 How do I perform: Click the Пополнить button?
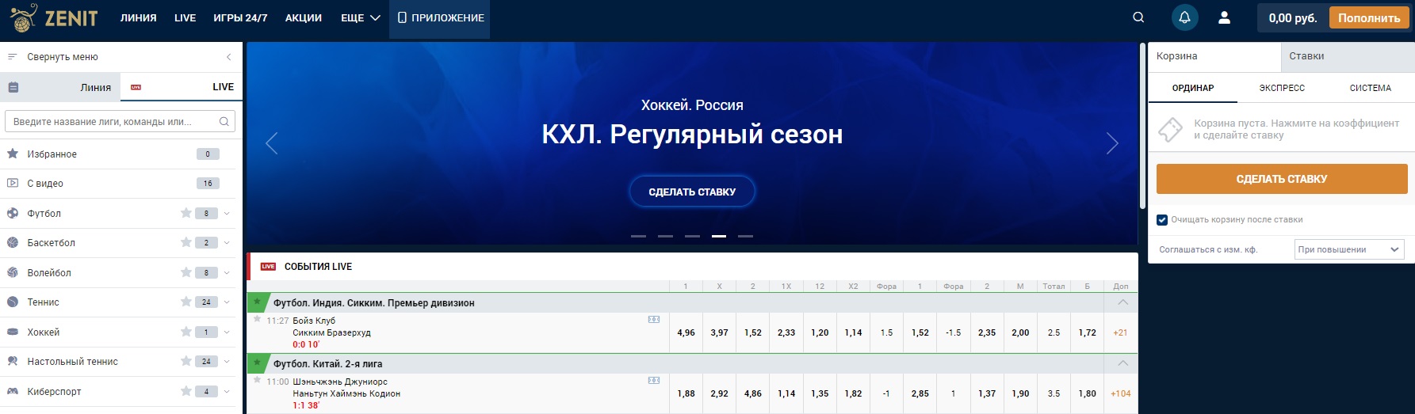pos(1369,17)
